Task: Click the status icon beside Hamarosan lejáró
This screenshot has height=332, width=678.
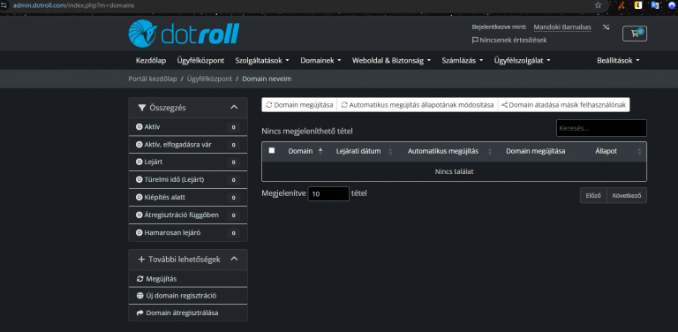Action: tap(139, 232)
